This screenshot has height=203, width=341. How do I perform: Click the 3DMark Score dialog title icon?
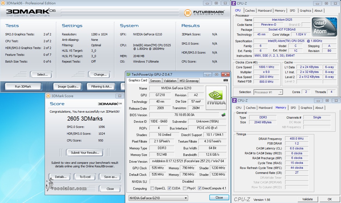48,96
